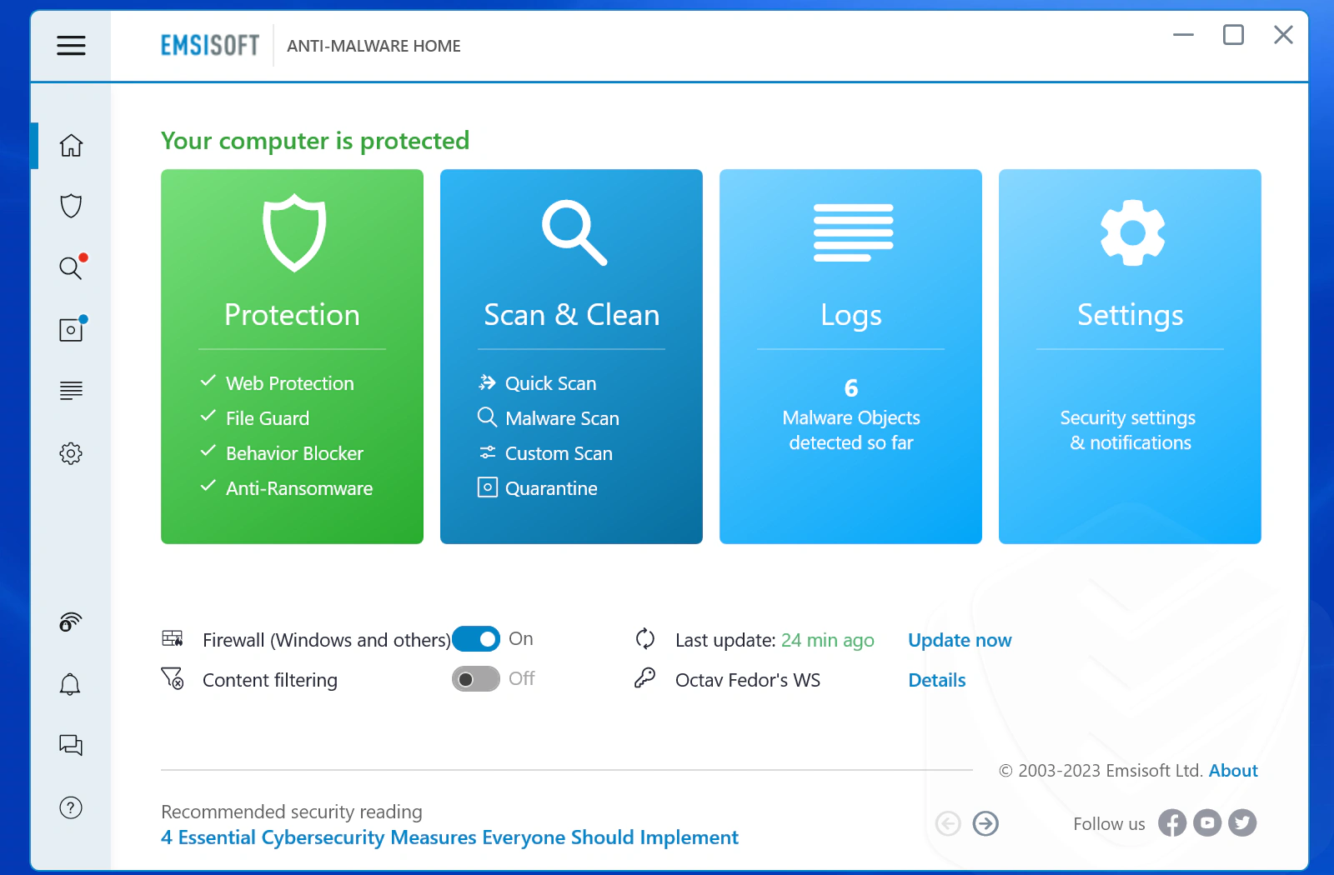Click the Logs tile title
This screenshot has width=1334, height=875.
(851, 315)
